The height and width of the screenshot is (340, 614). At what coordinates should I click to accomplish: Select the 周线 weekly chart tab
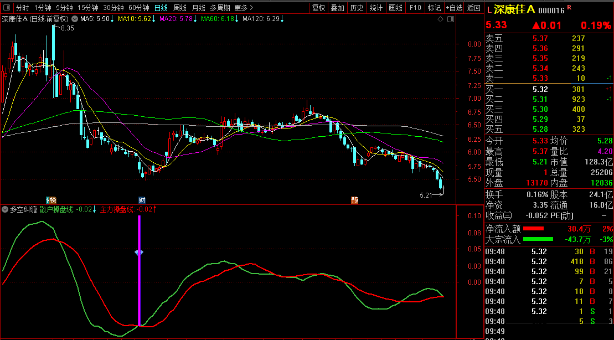[180, 8]
